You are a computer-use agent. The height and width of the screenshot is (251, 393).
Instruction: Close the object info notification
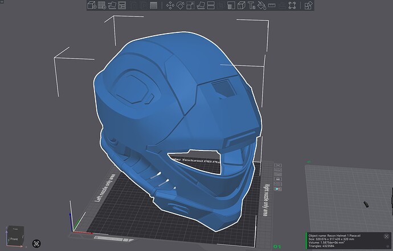click(386, 236)
